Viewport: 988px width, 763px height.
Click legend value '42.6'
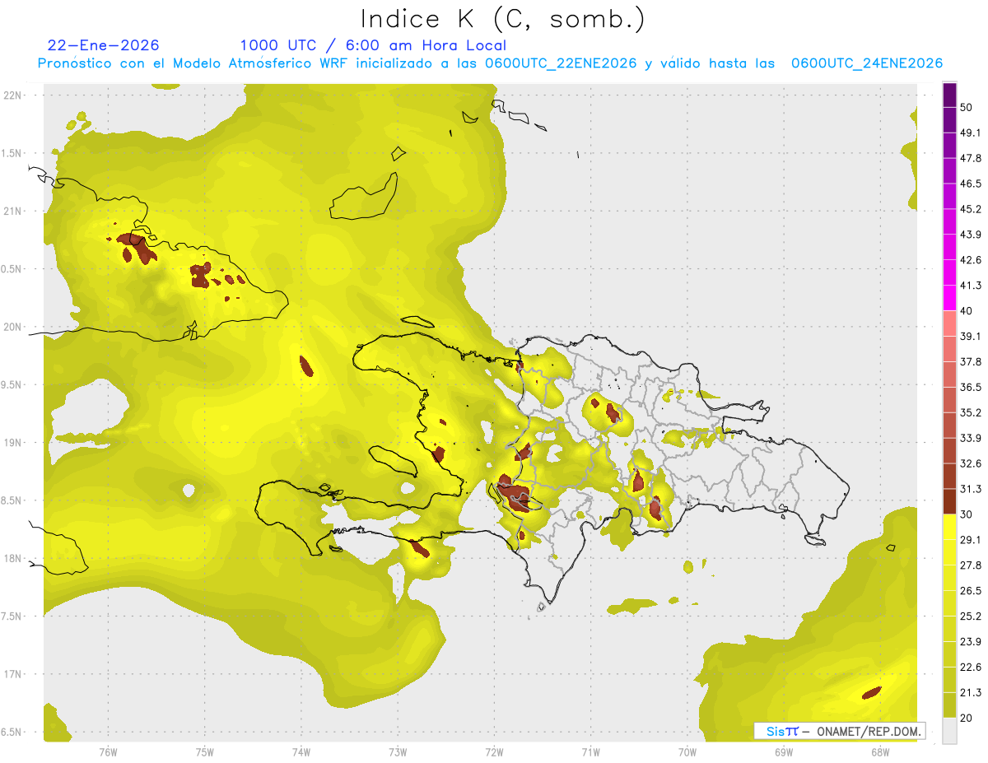click(970, 260)
